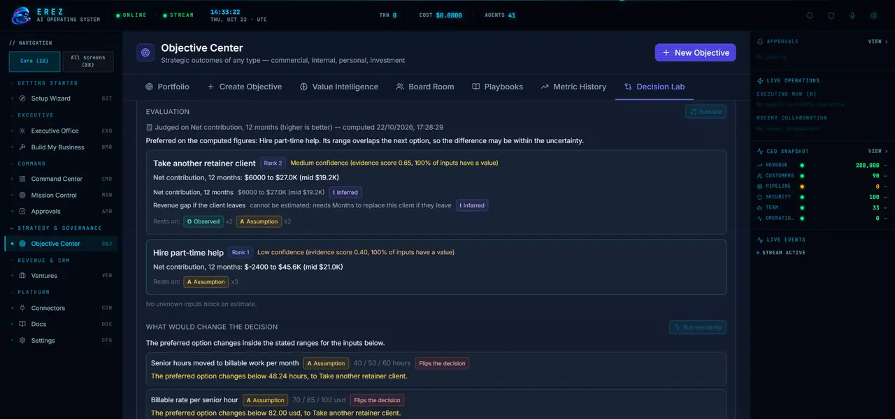Click the EREZ logo icon
895x419 pixels.
tap(22, 15)
